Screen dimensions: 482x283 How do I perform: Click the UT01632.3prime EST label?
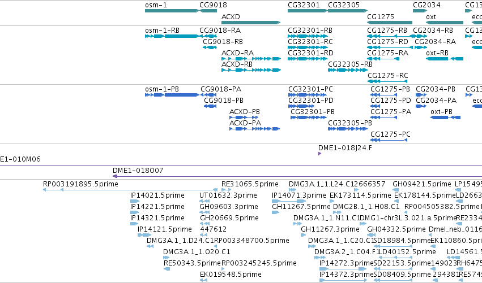coord(228,195)
